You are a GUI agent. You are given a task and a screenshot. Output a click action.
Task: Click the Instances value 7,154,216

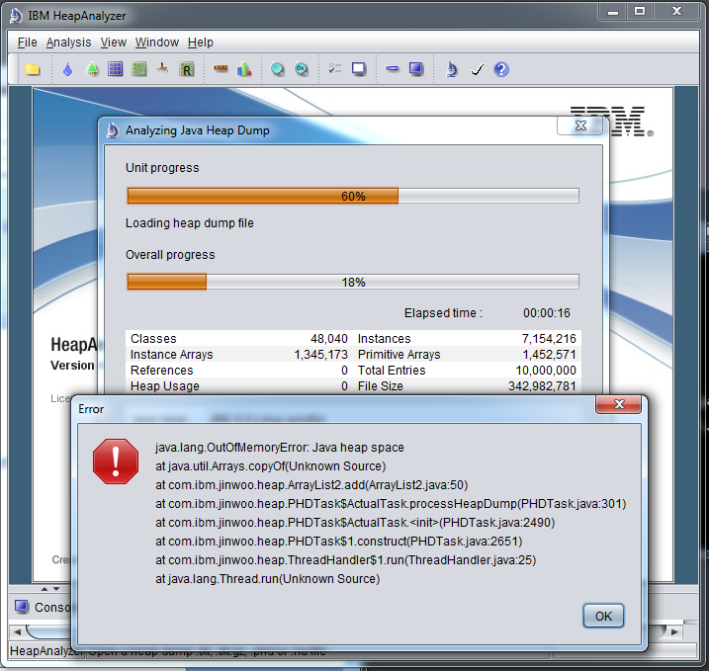549,338
